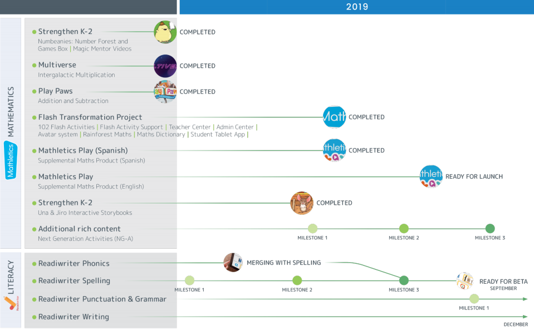Viewport: 534px width, 330px height.
Task: Click the vertical MATHEMATICS section label
Action: pyautogui.click(x=11, y=112)
